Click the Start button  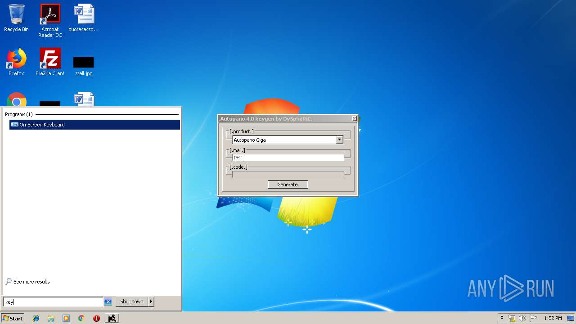[x=13, y=318]
